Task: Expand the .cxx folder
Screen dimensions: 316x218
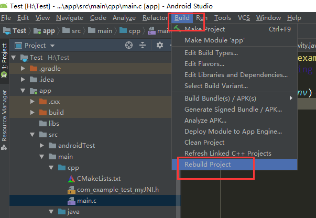Action: point(32,102)
